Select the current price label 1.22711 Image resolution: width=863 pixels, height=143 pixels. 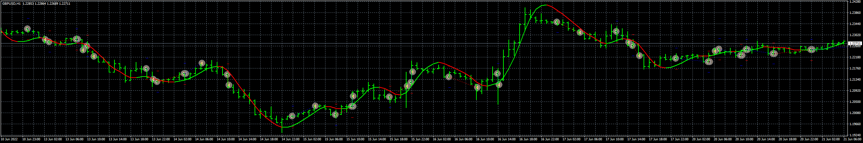pos(855,44)
